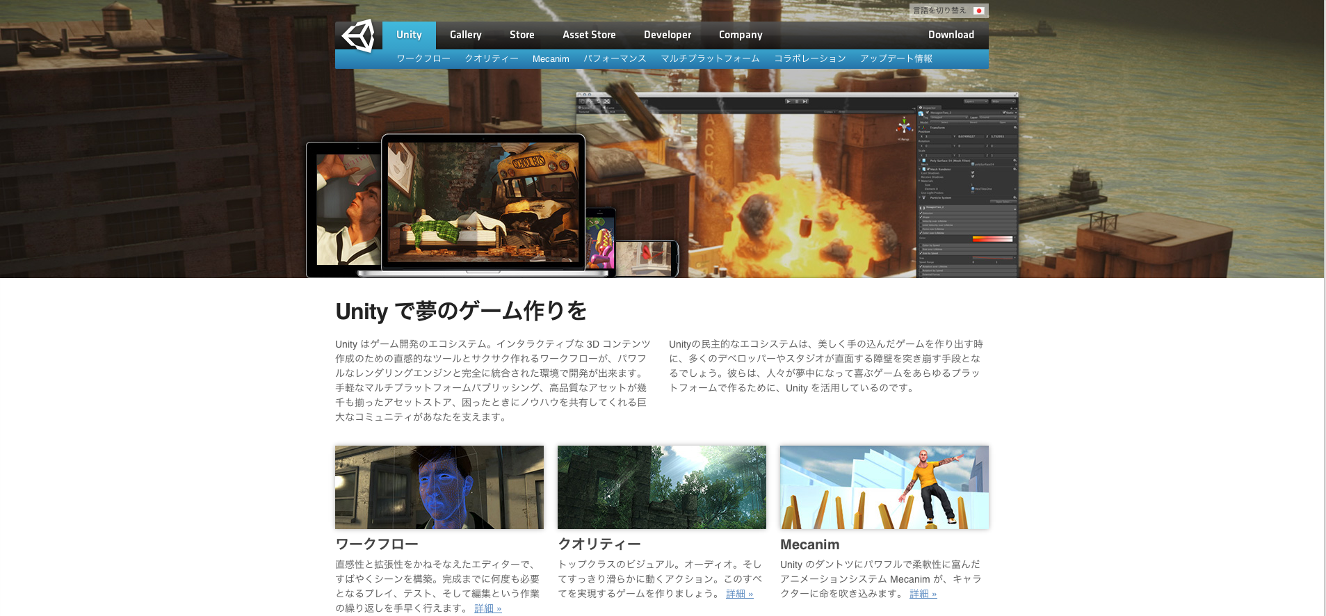
Task: Open 詳細 link under ワークフロー description
Action: click(488, 608)
